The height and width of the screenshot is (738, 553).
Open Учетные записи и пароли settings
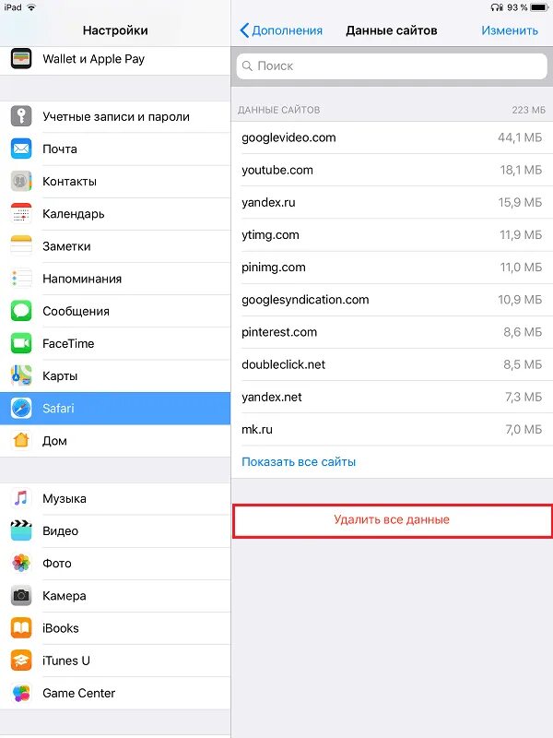click(x=115, y=116)
